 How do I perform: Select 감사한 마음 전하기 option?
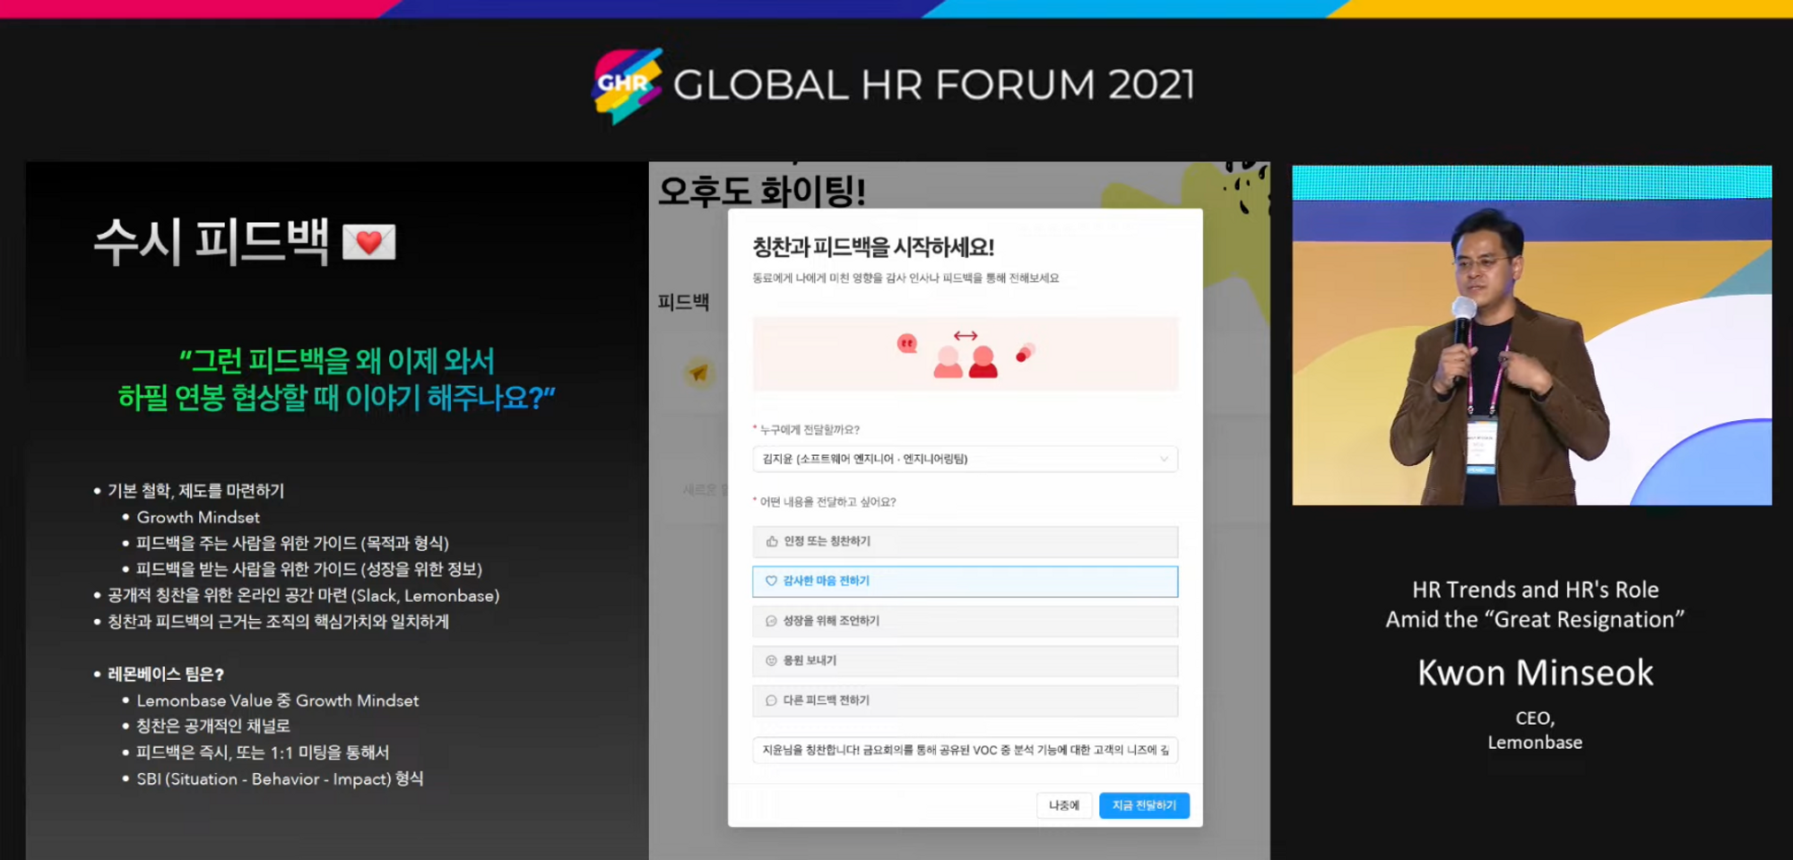965,581
